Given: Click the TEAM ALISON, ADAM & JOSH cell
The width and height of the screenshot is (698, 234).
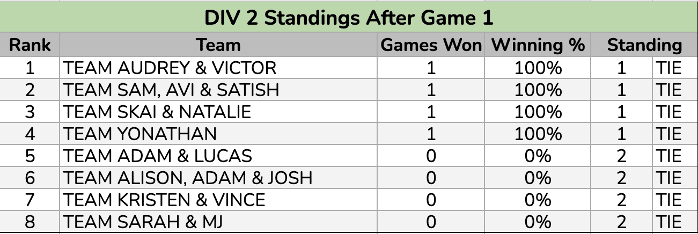Looking at the screenshot, I should (x=188, y=178).
